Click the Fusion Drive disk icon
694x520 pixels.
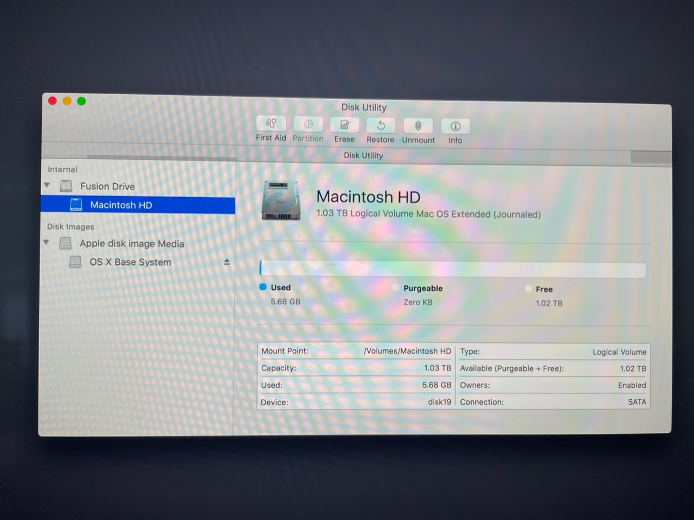click(x=66, y=186)
